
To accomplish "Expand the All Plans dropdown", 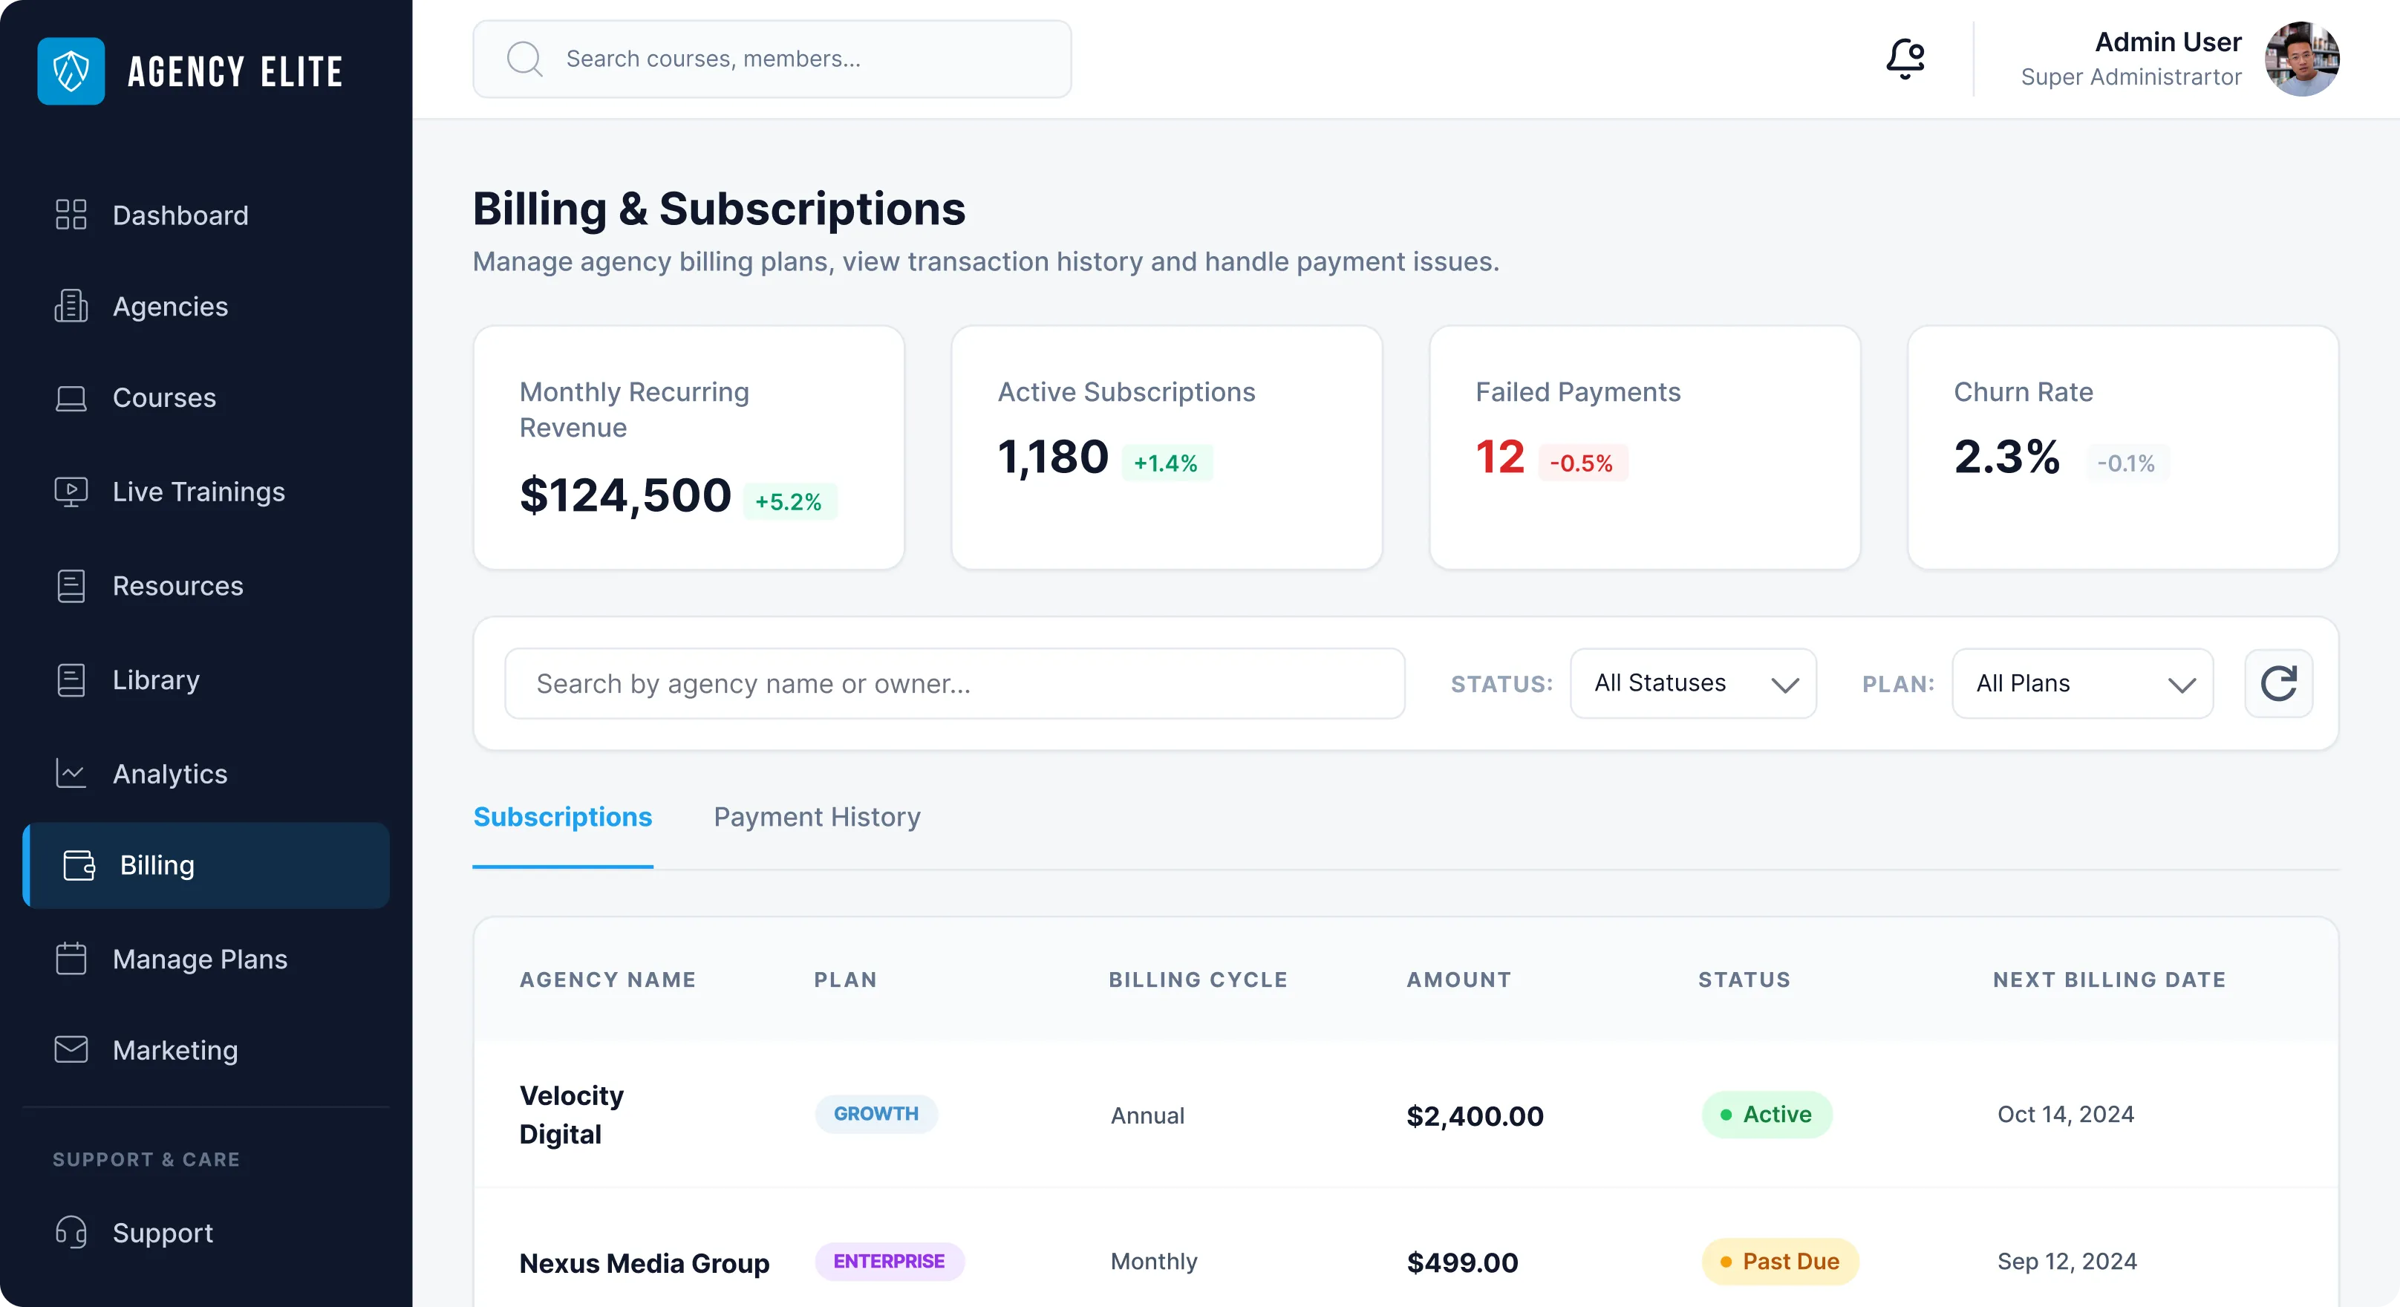I will 2082,683.
